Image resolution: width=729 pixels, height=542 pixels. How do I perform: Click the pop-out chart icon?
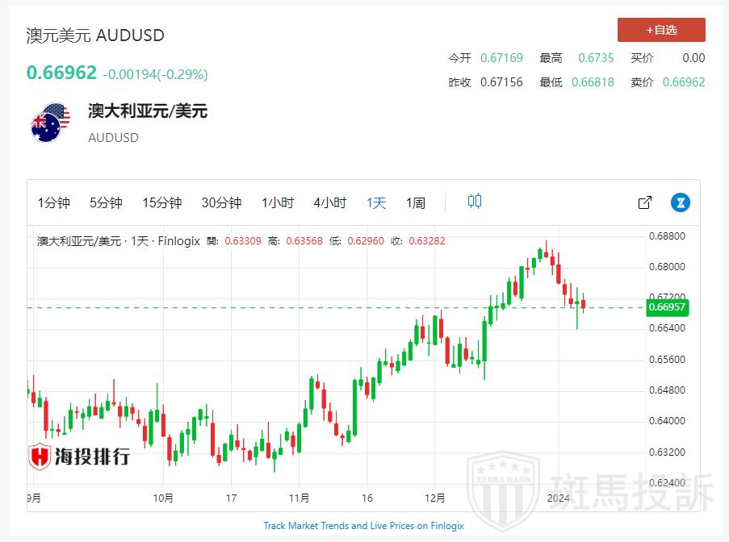point(644,202)
